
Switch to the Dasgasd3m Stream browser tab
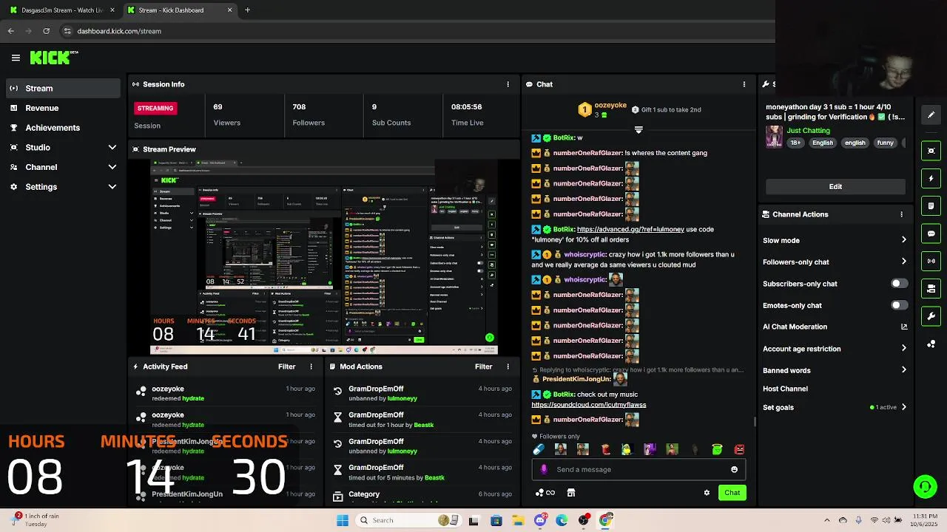[x=61, y=10]
